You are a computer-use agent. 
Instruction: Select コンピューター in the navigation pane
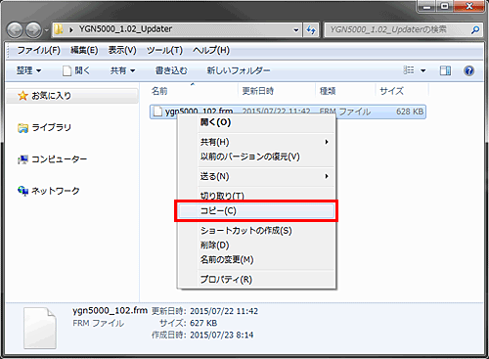pyautogui.click(x=53, y=159)
